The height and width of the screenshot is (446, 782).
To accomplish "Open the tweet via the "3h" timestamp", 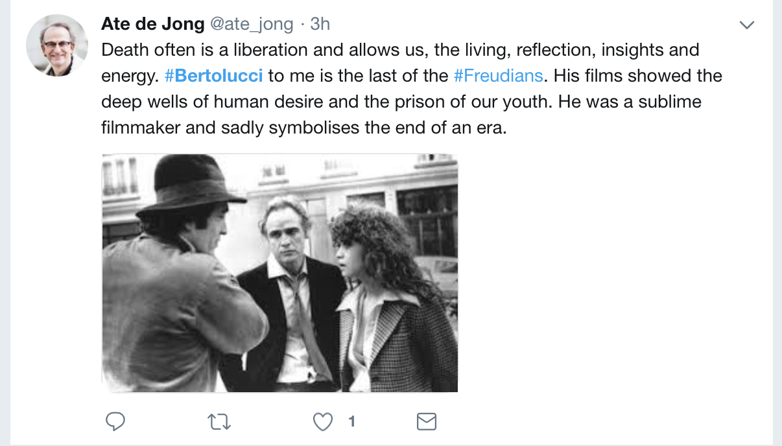I will pos(320,24).
